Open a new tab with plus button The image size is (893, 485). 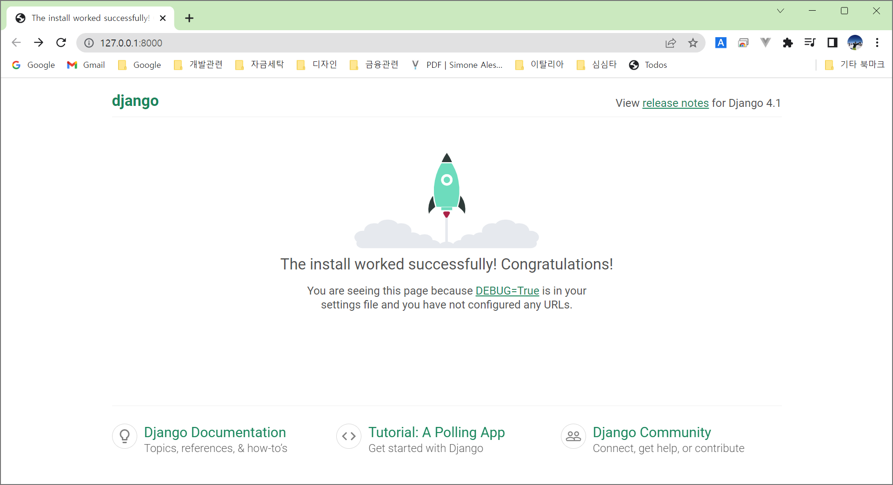189,18
